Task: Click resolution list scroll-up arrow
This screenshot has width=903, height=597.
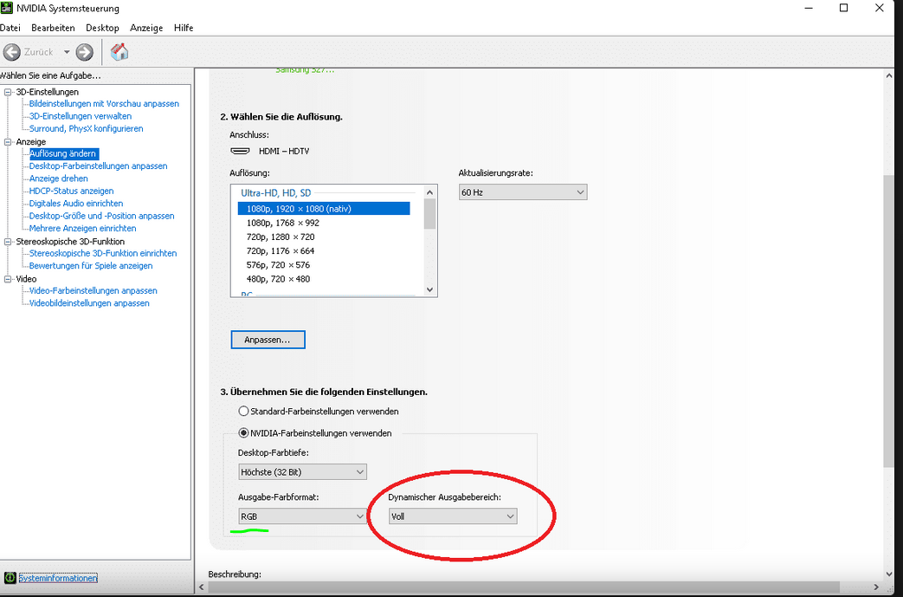Action: point(429,191)
